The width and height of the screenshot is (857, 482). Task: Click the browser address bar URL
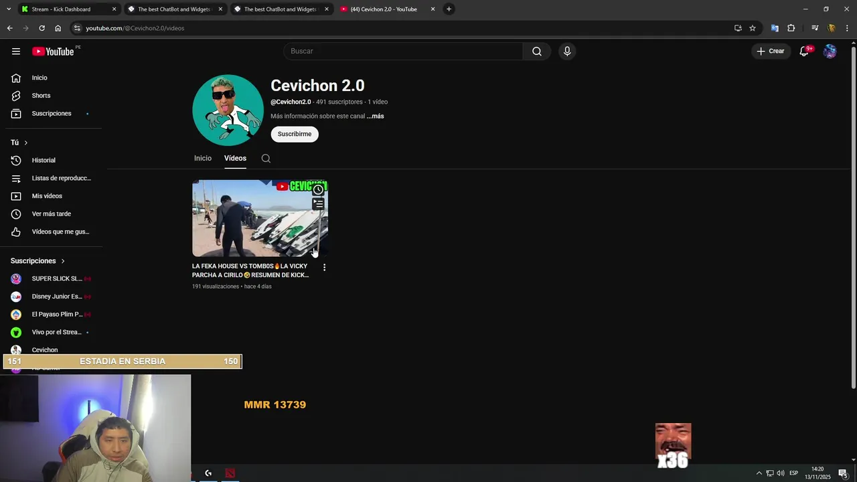(x=135, y=28)
